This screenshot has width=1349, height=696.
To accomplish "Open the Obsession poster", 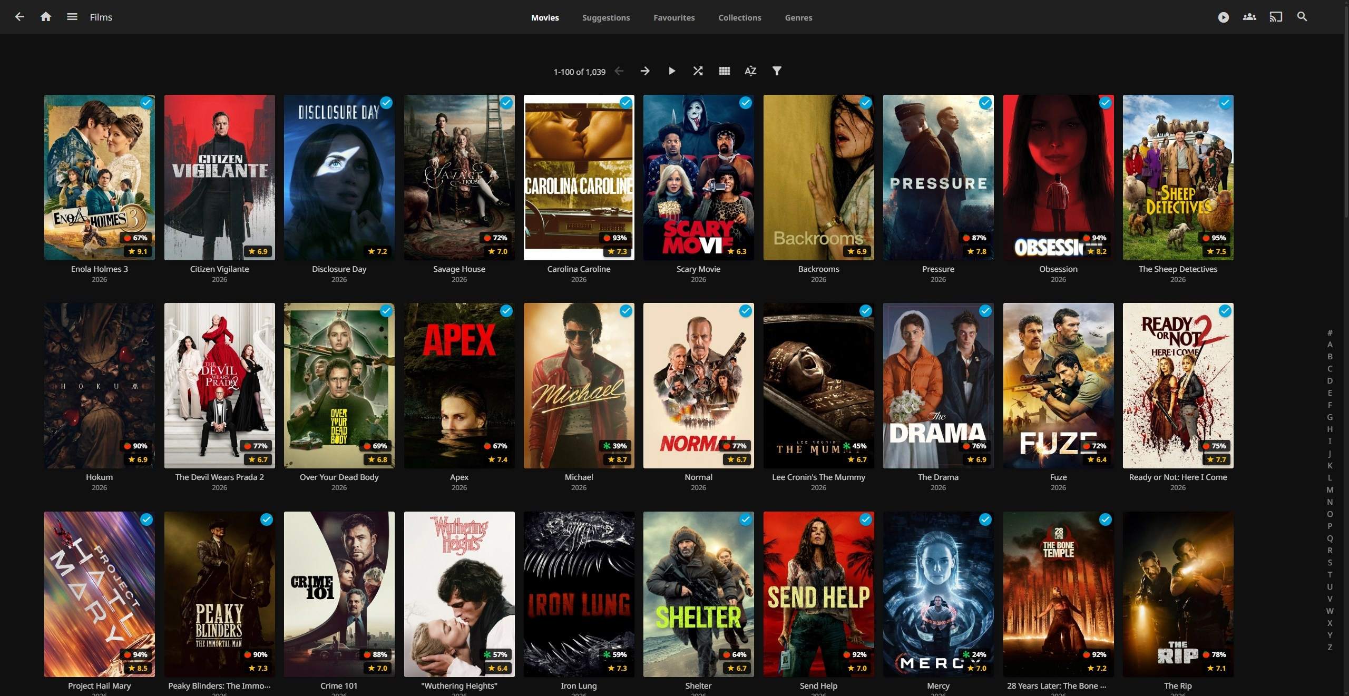I will pos(1058,177).
